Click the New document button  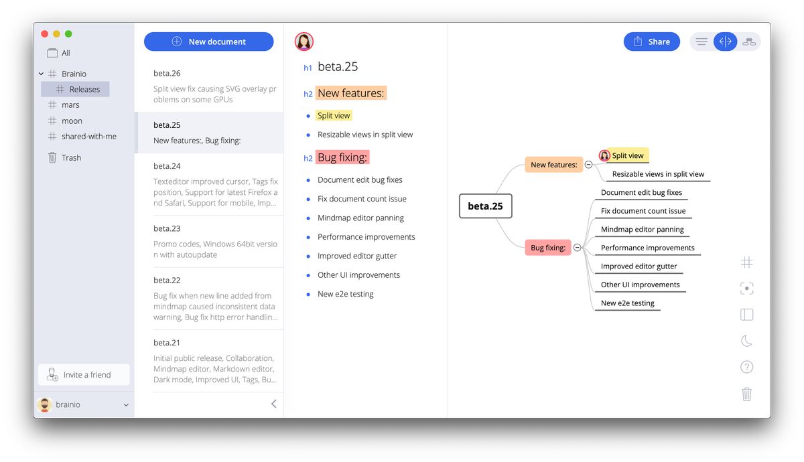point(209,42)
